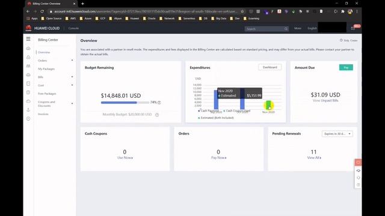Viewport: 385px width, 216px height.
Task: Open the GCP bookmark folder
Action: click(x=100, y=19)
